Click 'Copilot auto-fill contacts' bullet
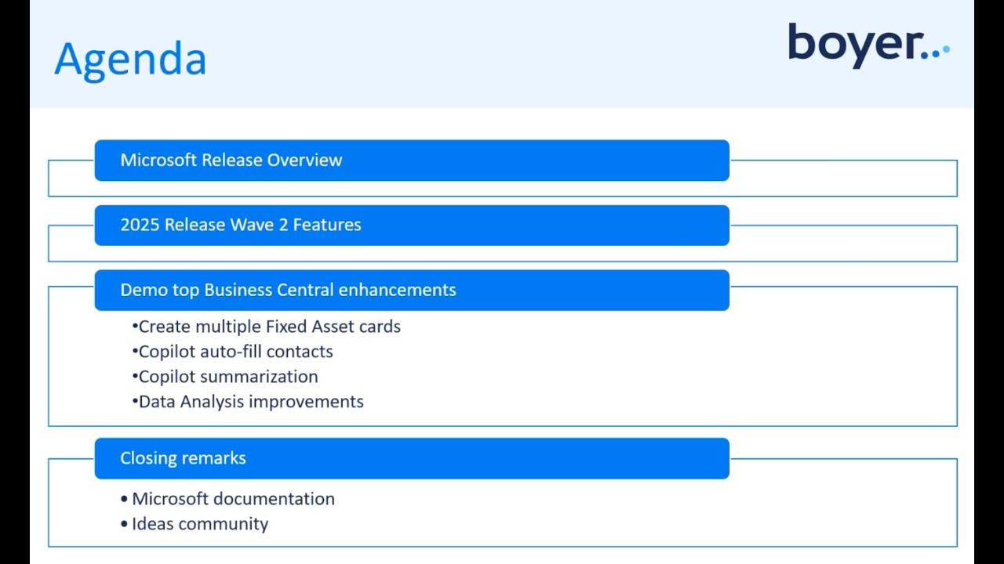 coord(232,352)
